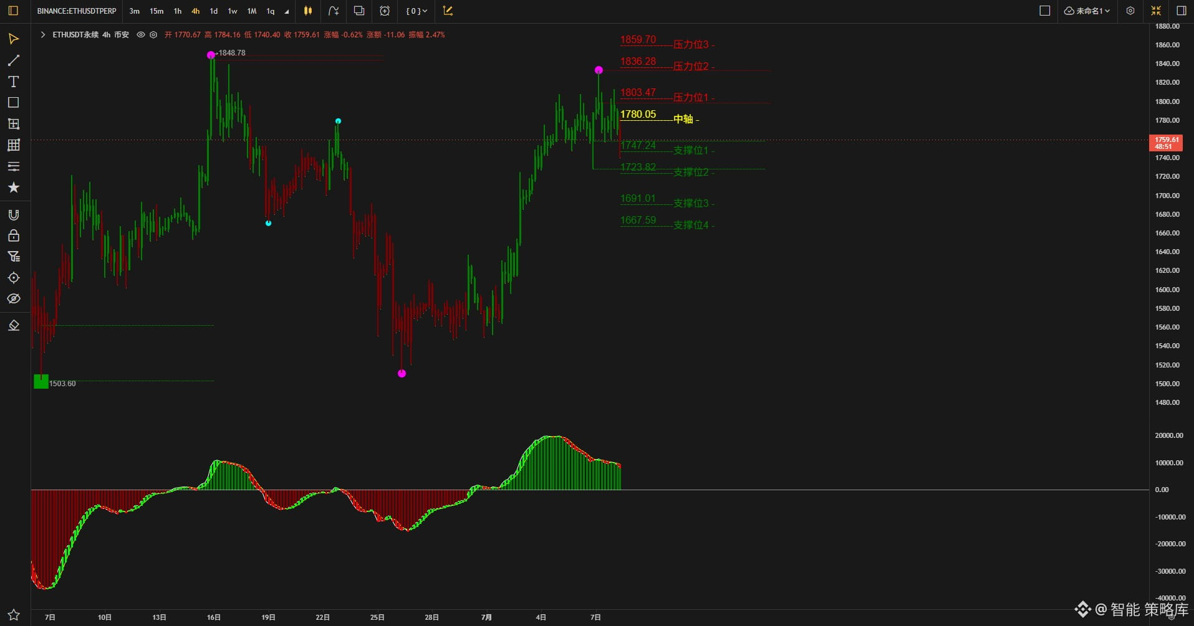This screenshot has height=626, width=1194.
Task: Expand the ETHUSDT永续 legend chevron
Action: click(x=42, y=35)
